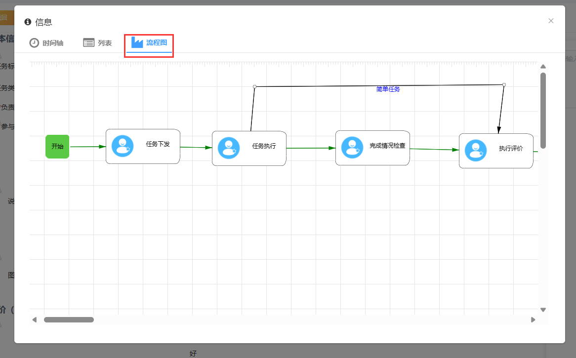Click the horizontal scrollbar thumb

coord(69,319)
